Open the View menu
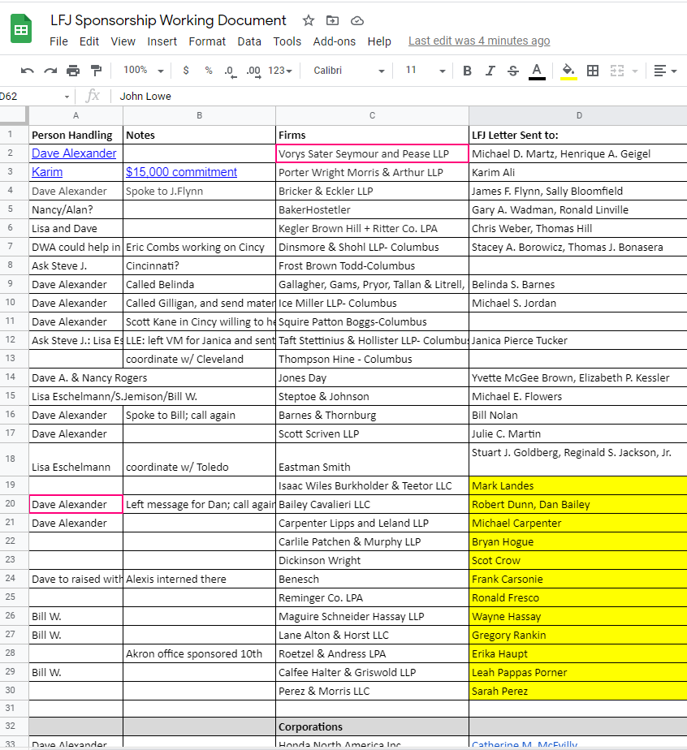 [123, 41]
